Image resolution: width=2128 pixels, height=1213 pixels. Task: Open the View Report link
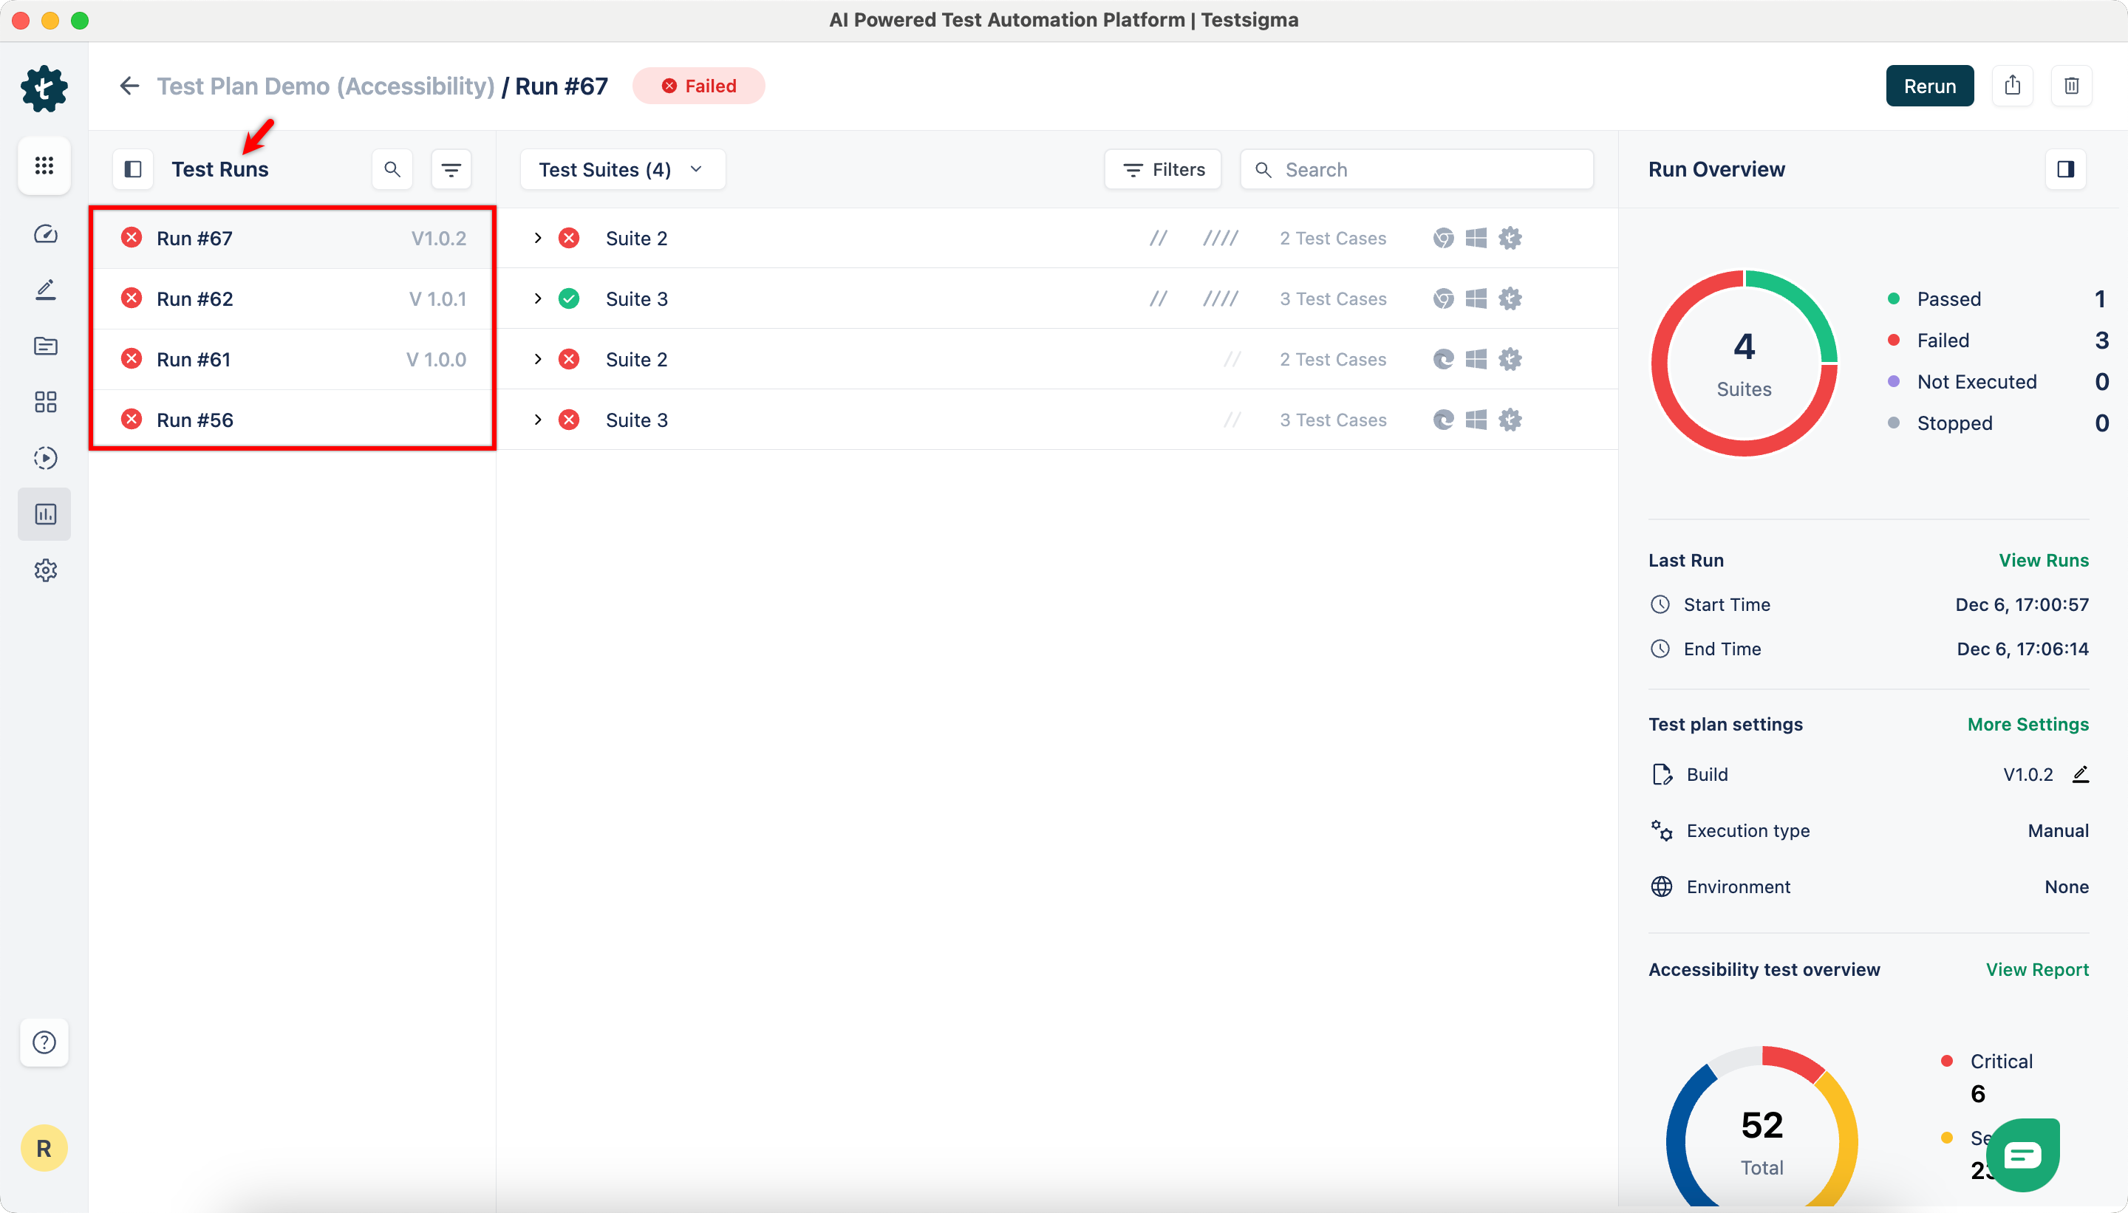[x=2036, y=969]
